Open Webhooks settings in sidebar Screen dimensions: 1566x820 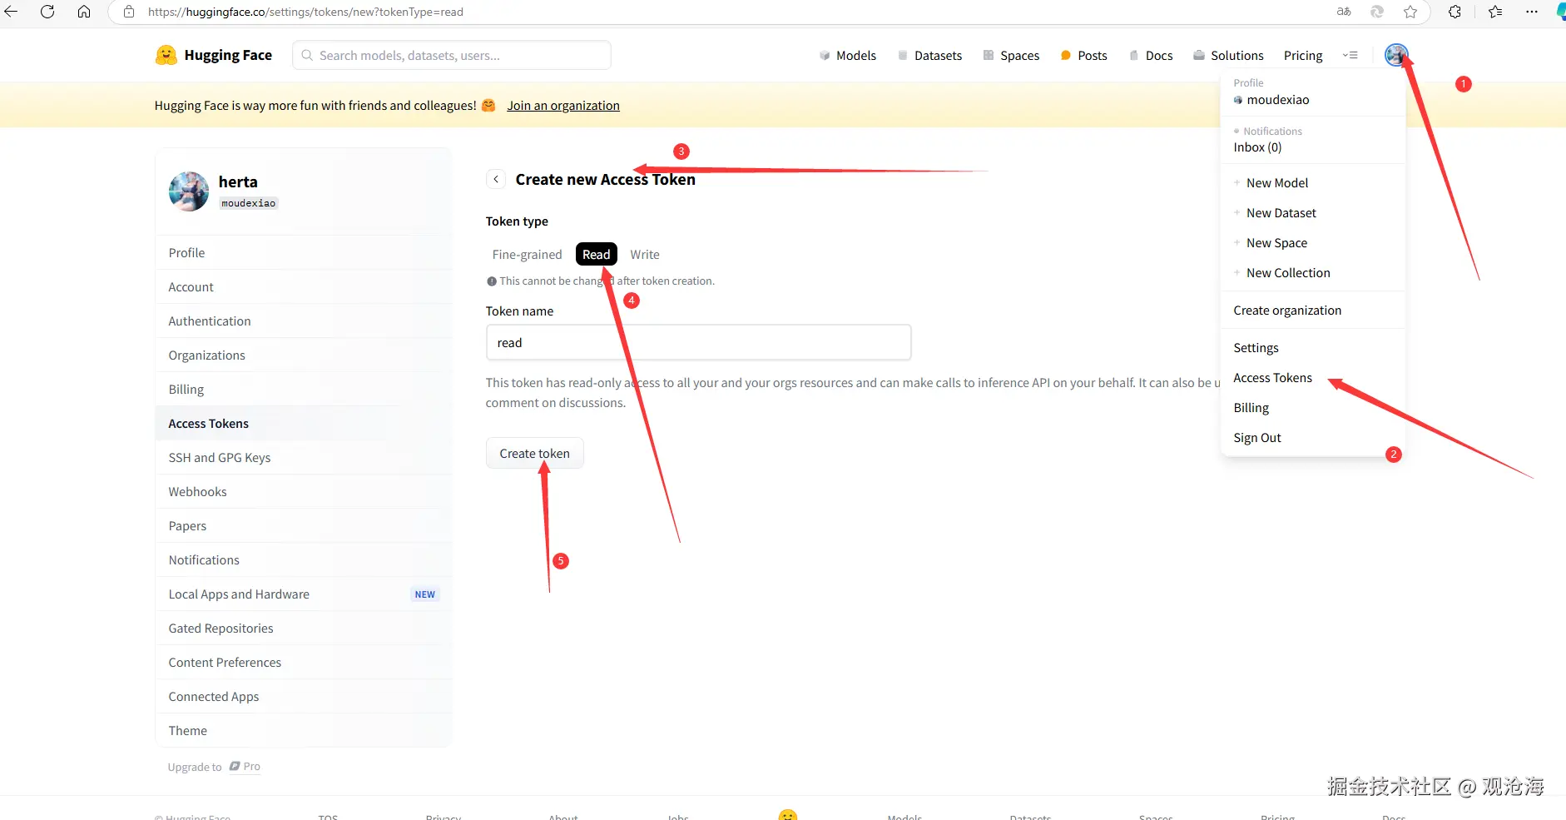tap(304, 492)
